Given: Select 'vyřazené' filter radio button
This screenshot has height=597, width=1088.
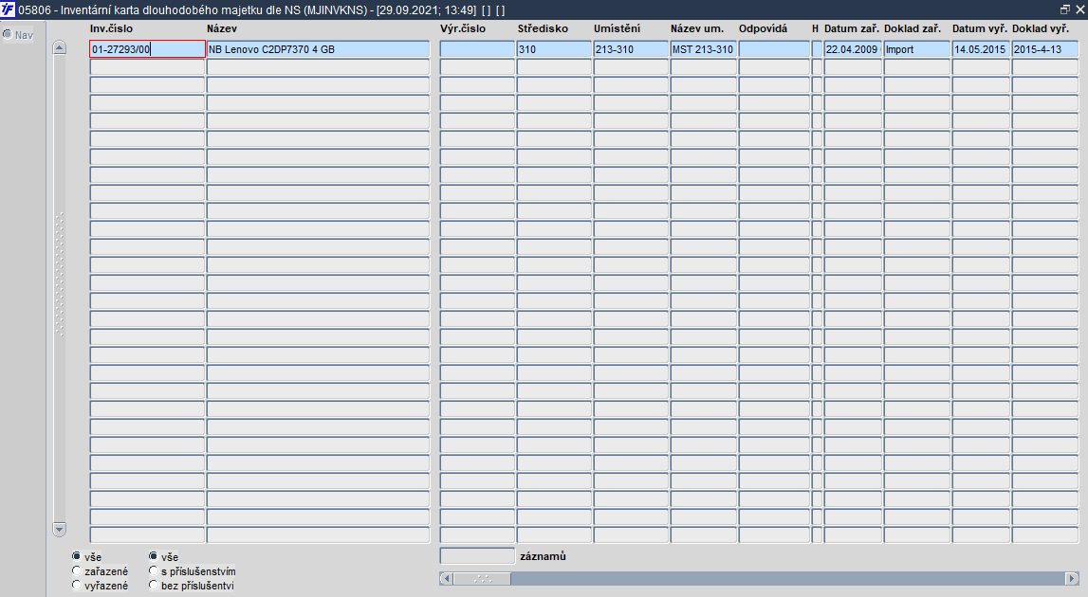Looking at the screenshot, I should pyautogui.click(x=76, y=586).
